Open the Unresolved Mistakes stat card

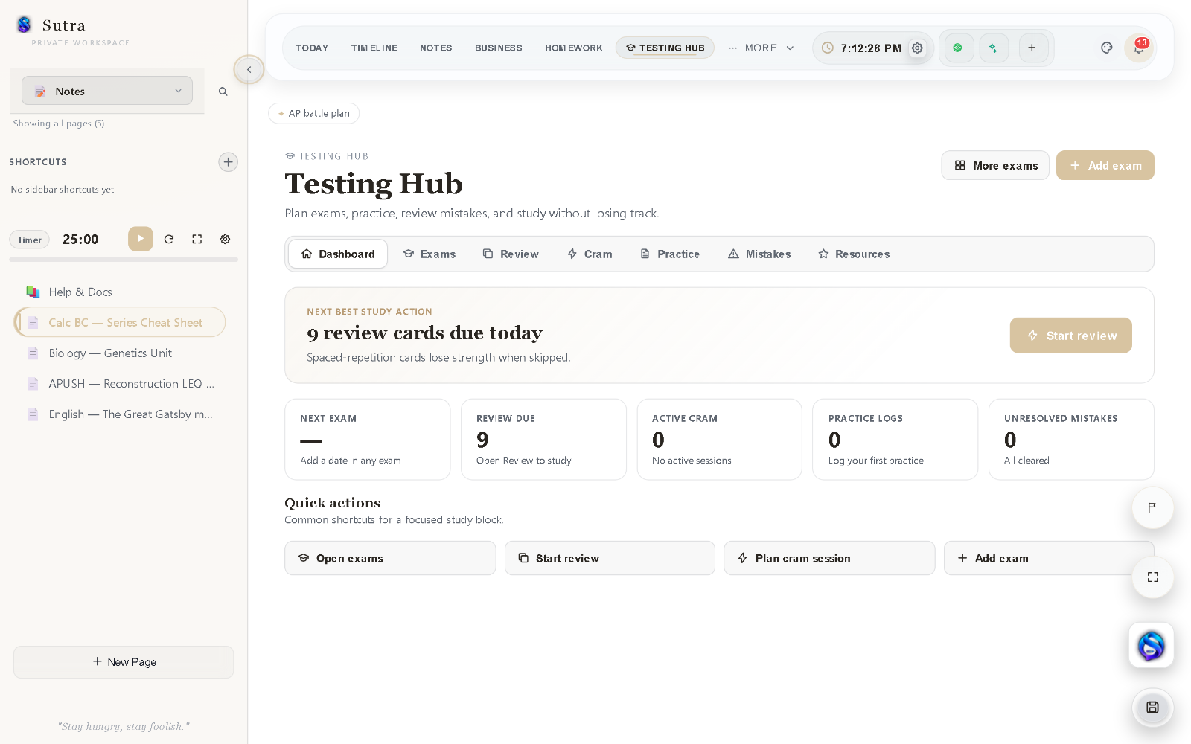[1071, 440]
